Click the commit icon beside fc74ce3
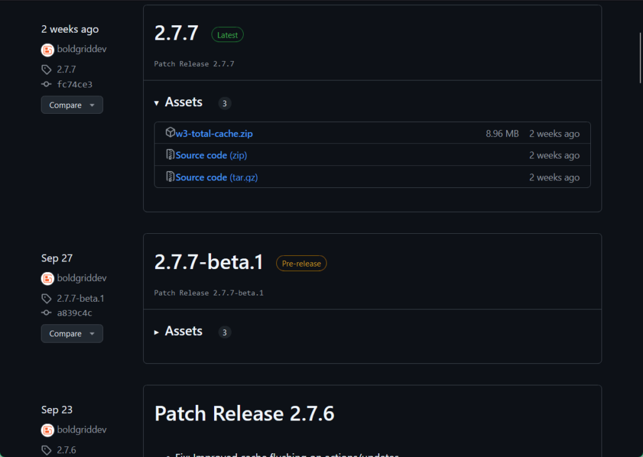This screenshot has height=457, width=643. pyautogui.click(x=46, y=84)
